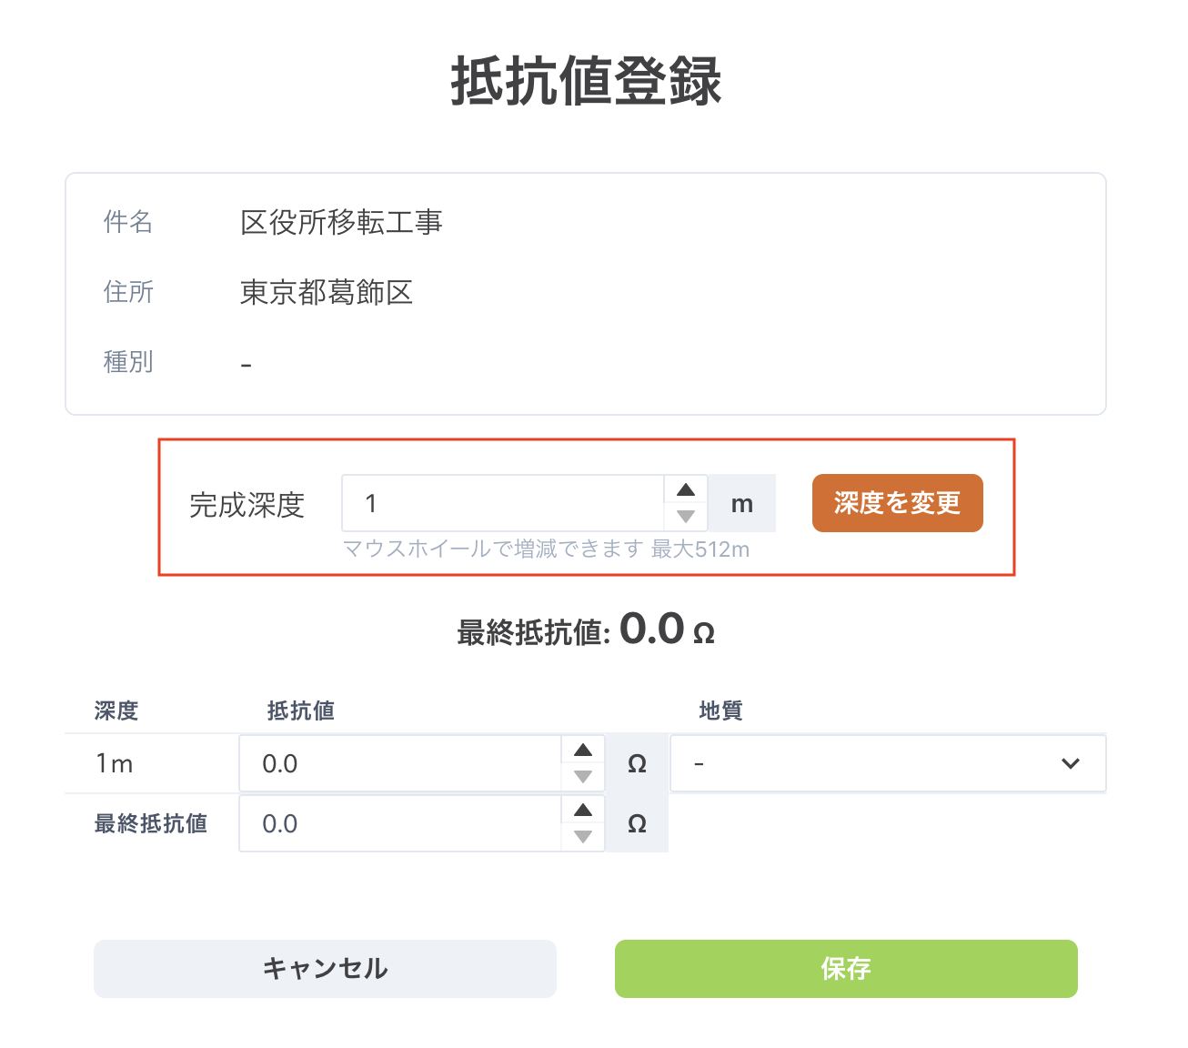Click the m unit label beside 完成深度

(742, 504)
